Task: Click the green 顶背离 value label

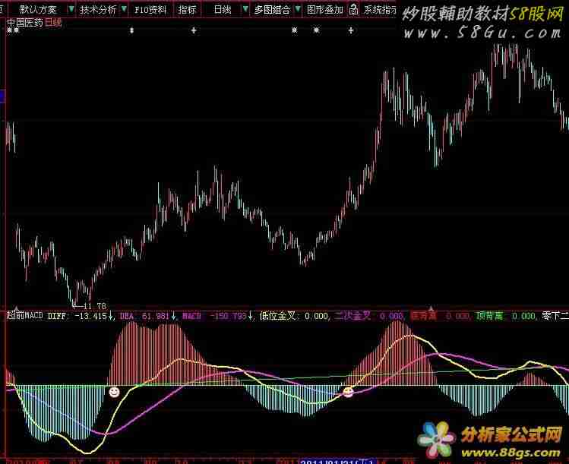Action: click(x=506, y=316)
